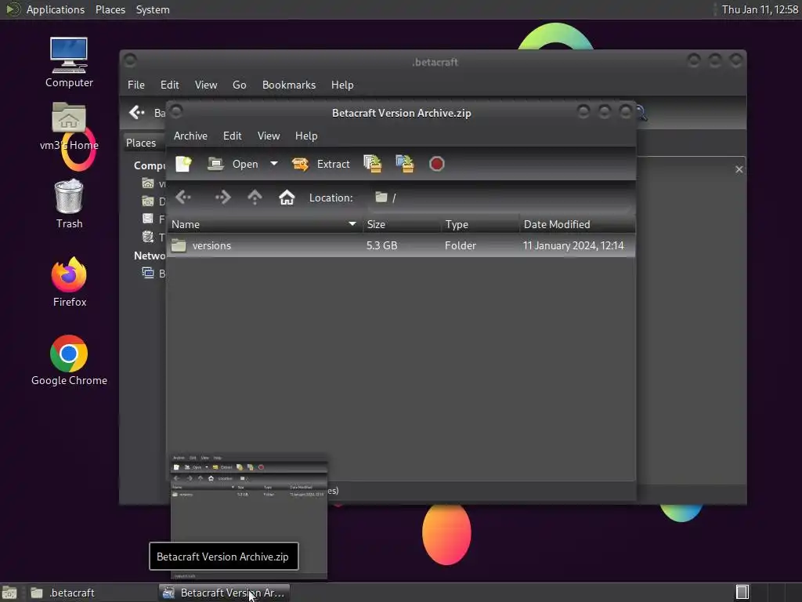The width and height of the screenshot is (802, 602).
Task: Click the clock Thu Jan 11, 12:58
Action: 760,9
